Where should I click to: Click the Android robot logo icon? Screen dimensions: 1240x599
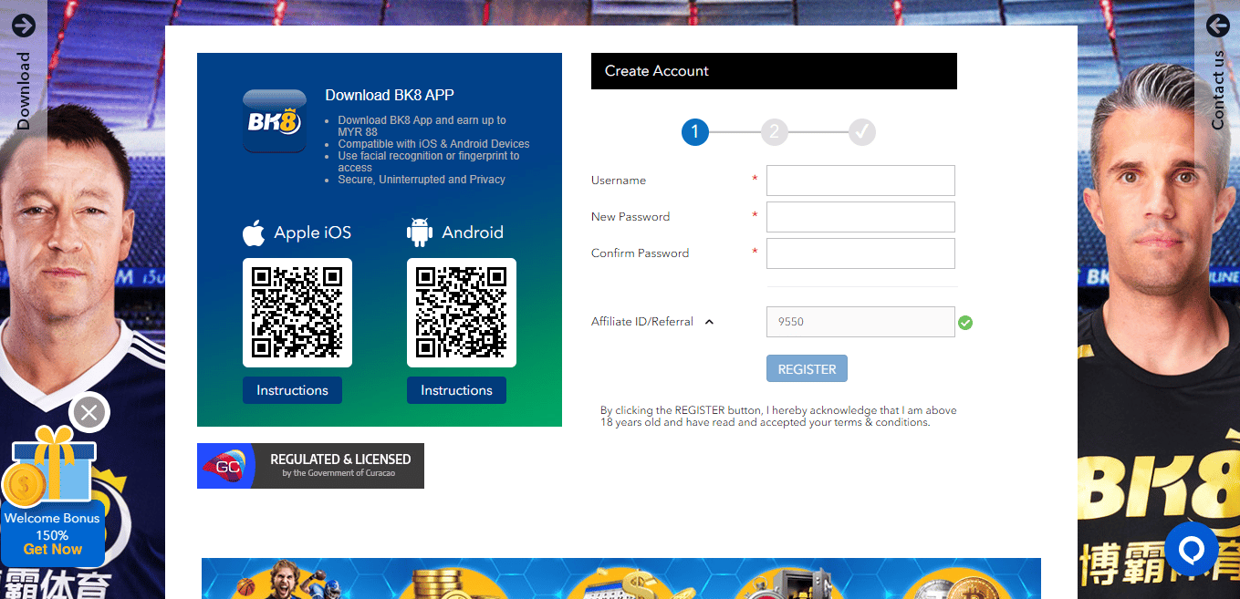420,232
